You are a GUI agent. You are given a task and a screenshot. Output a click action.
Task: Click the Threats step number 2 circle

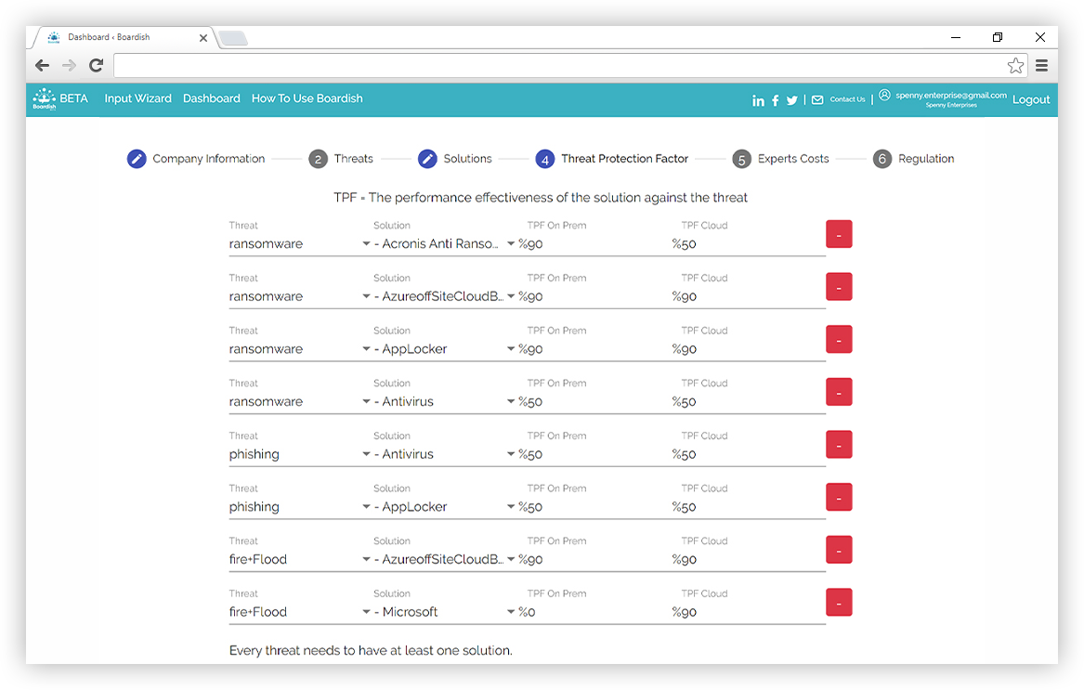pos(318,159)
